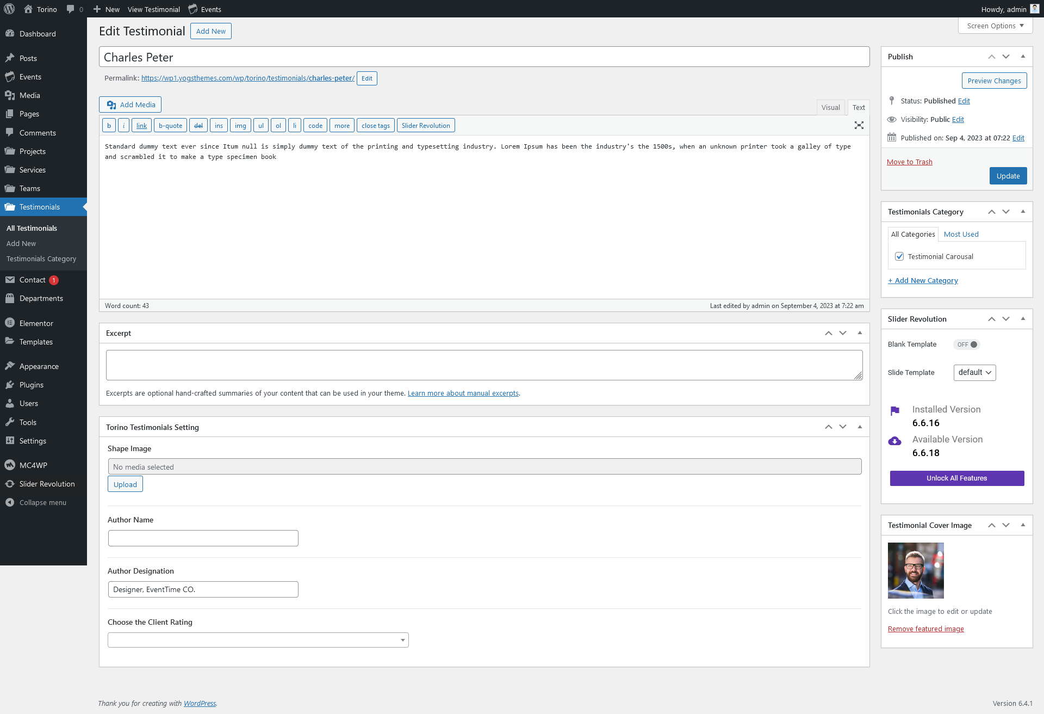1044x714 pixels.
Task: Open the Slide Template default dropdown
Action: pyautogui.click(x=974, y=373)
